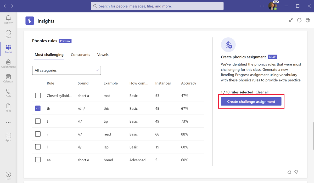Uncheck the th phonics rule

pos(38,108)
